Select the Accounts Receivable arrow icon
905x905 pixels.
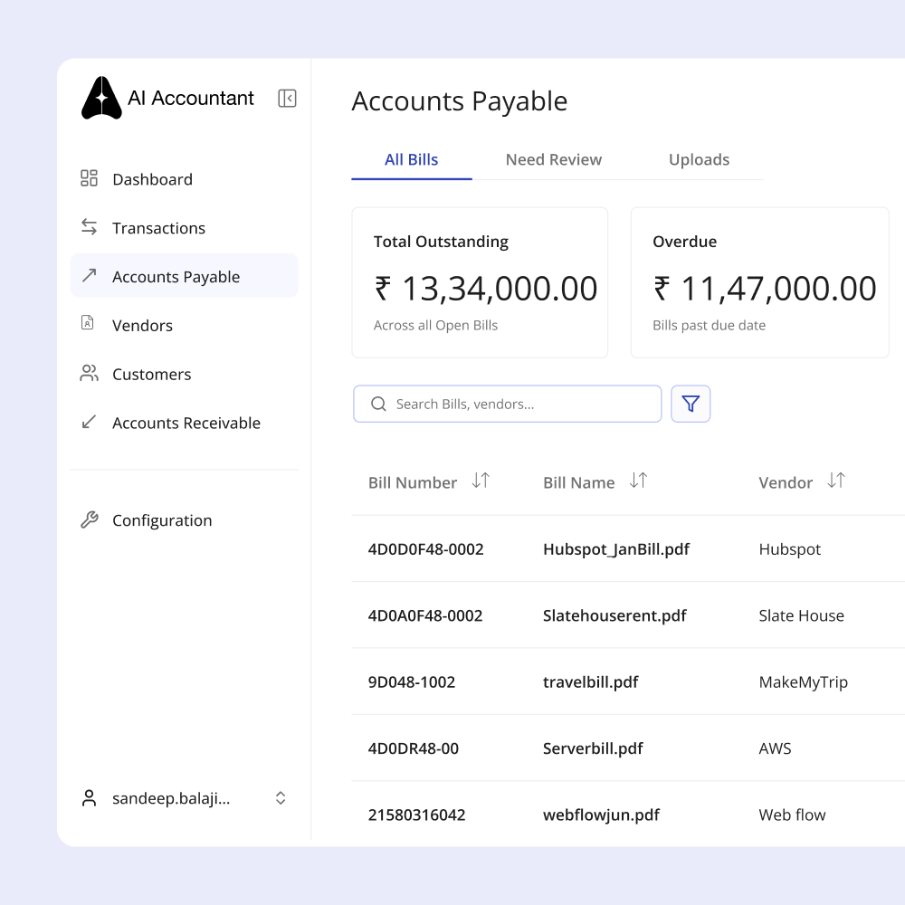click(x=89, y=423)
